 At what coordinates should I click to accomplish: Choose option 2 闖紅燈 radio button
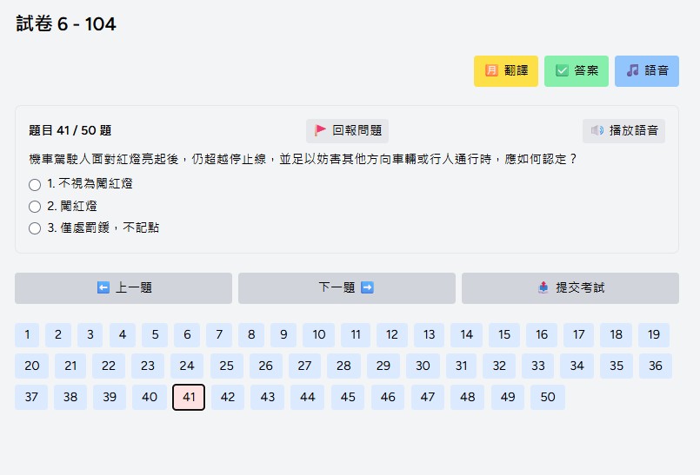[x=35, y=206]
